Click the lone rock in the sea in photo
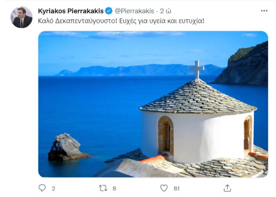 tap(68, 147)
